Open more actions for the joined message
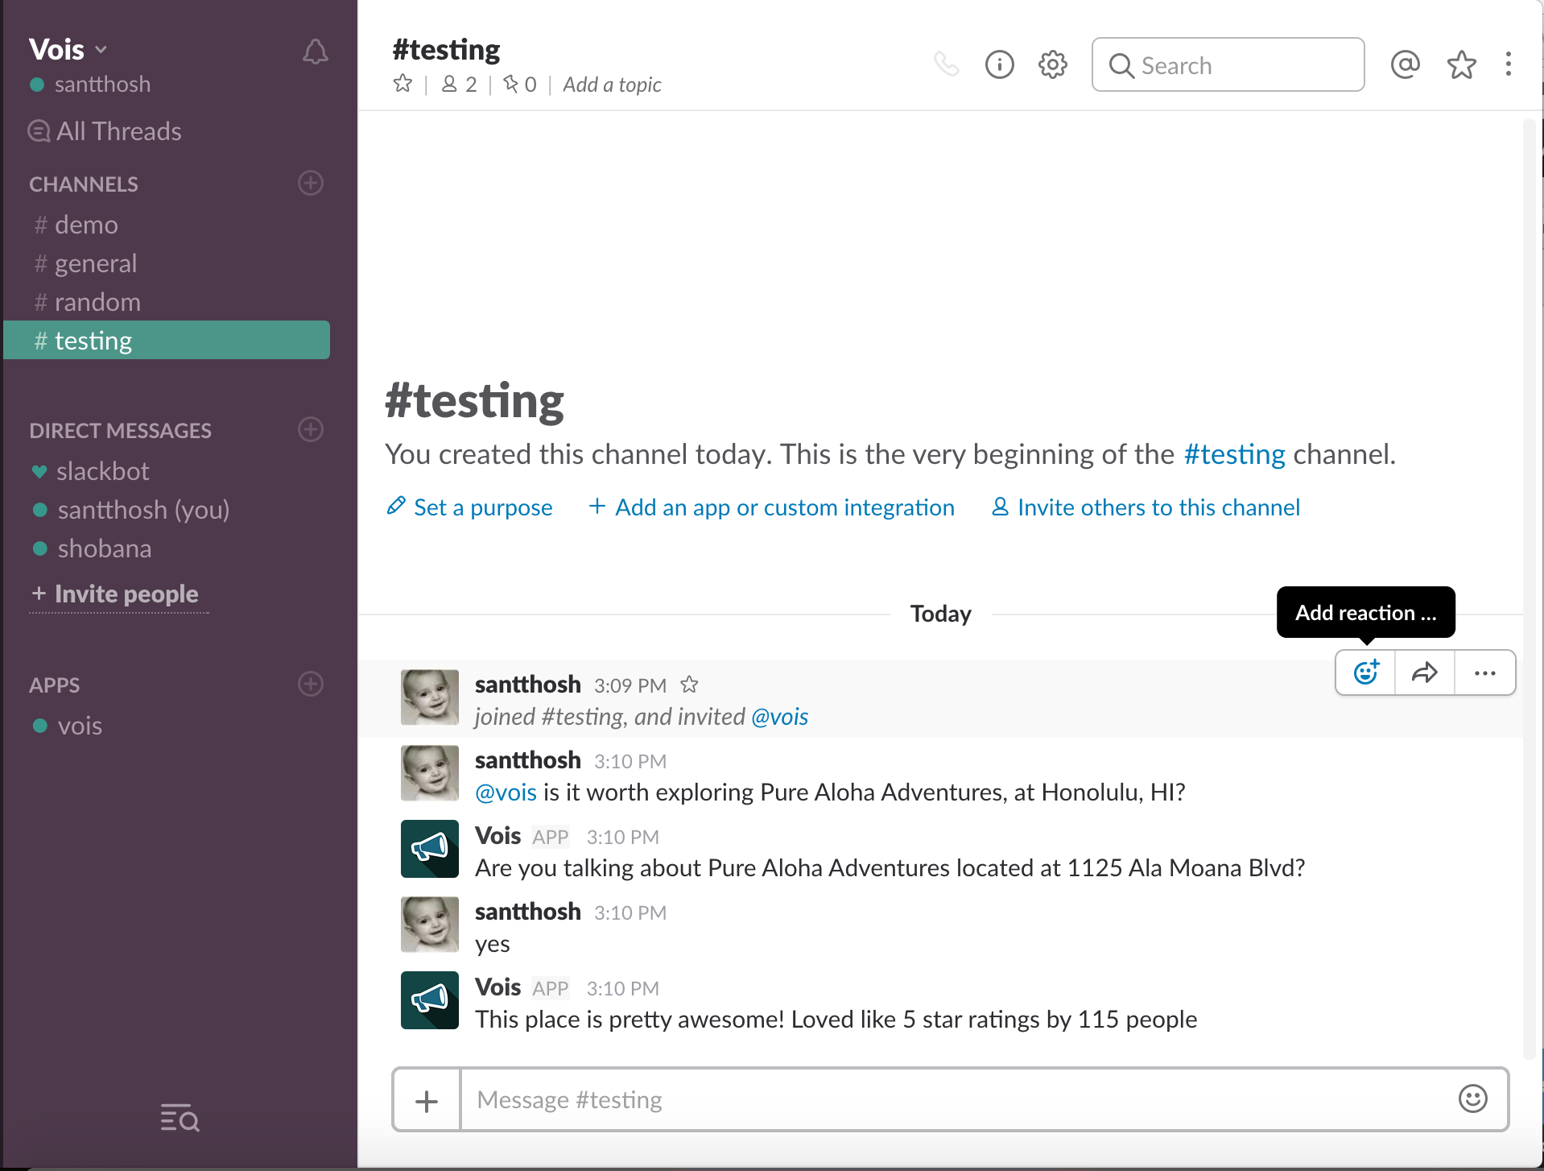Screen dimensions: 1544x1171 (x=1485, y=672)
